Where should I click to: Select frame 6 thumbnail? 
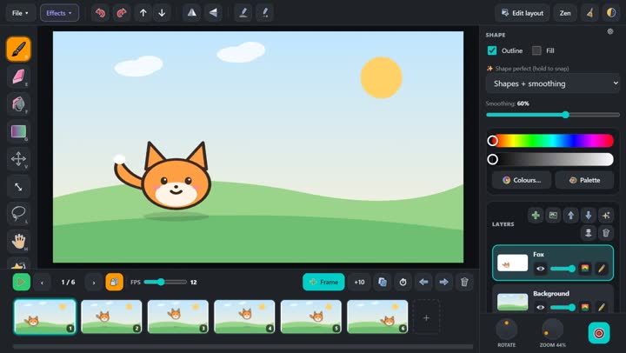coord(377,316)
